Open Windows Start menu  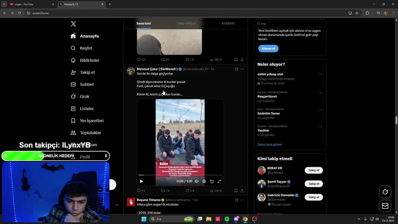[x=144, y=219]
